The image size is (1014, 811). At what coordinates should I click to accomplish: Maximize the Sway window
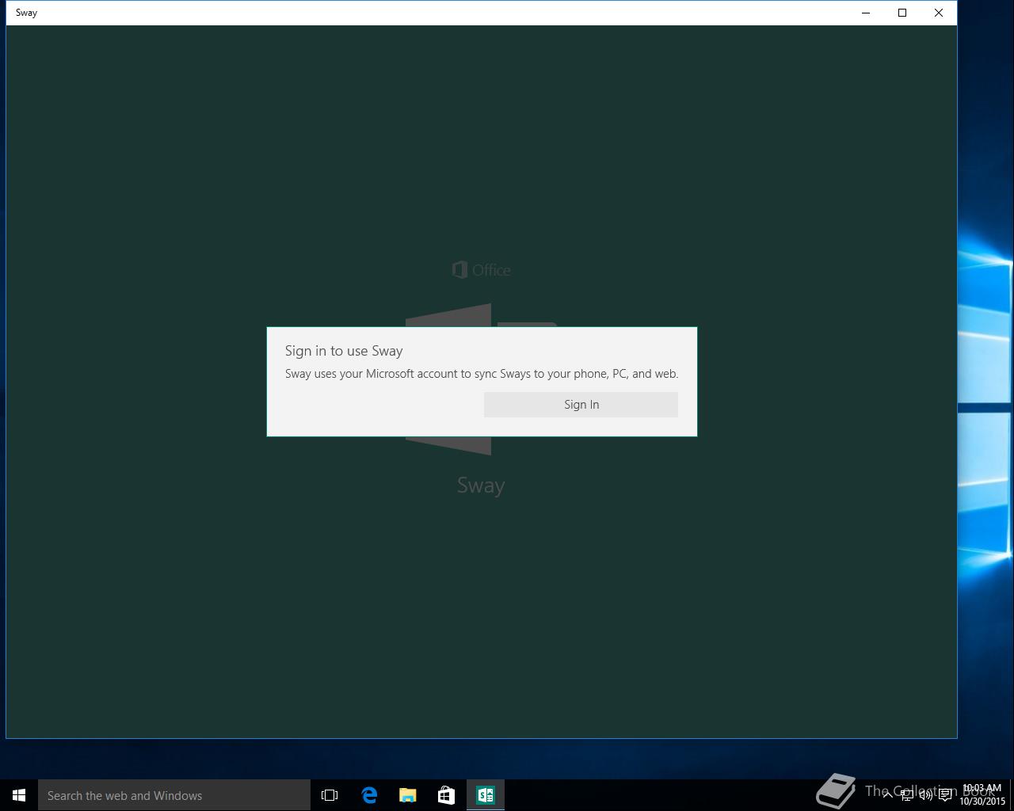(x=902, y=13)
